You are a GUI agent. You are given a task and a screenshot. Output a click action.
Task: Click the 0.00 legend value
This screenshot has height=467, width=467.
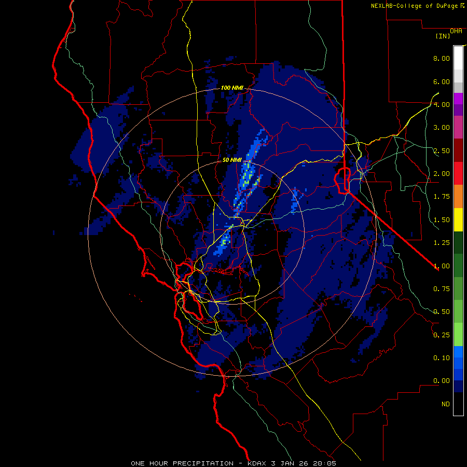(442, 381)
